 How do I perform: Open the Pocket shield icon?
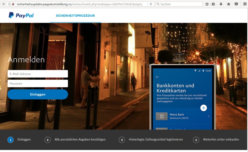(236, 4)
